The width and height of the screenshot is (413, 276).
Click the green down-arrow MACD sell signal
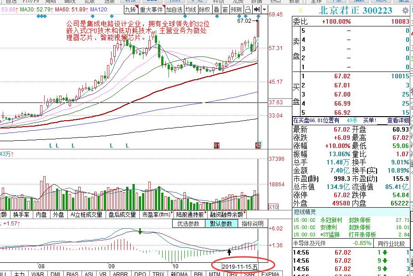point(140,231)
